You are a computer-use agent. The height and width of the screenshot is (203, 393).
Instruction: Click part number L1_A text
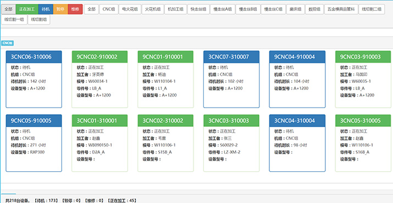point(162,88)
